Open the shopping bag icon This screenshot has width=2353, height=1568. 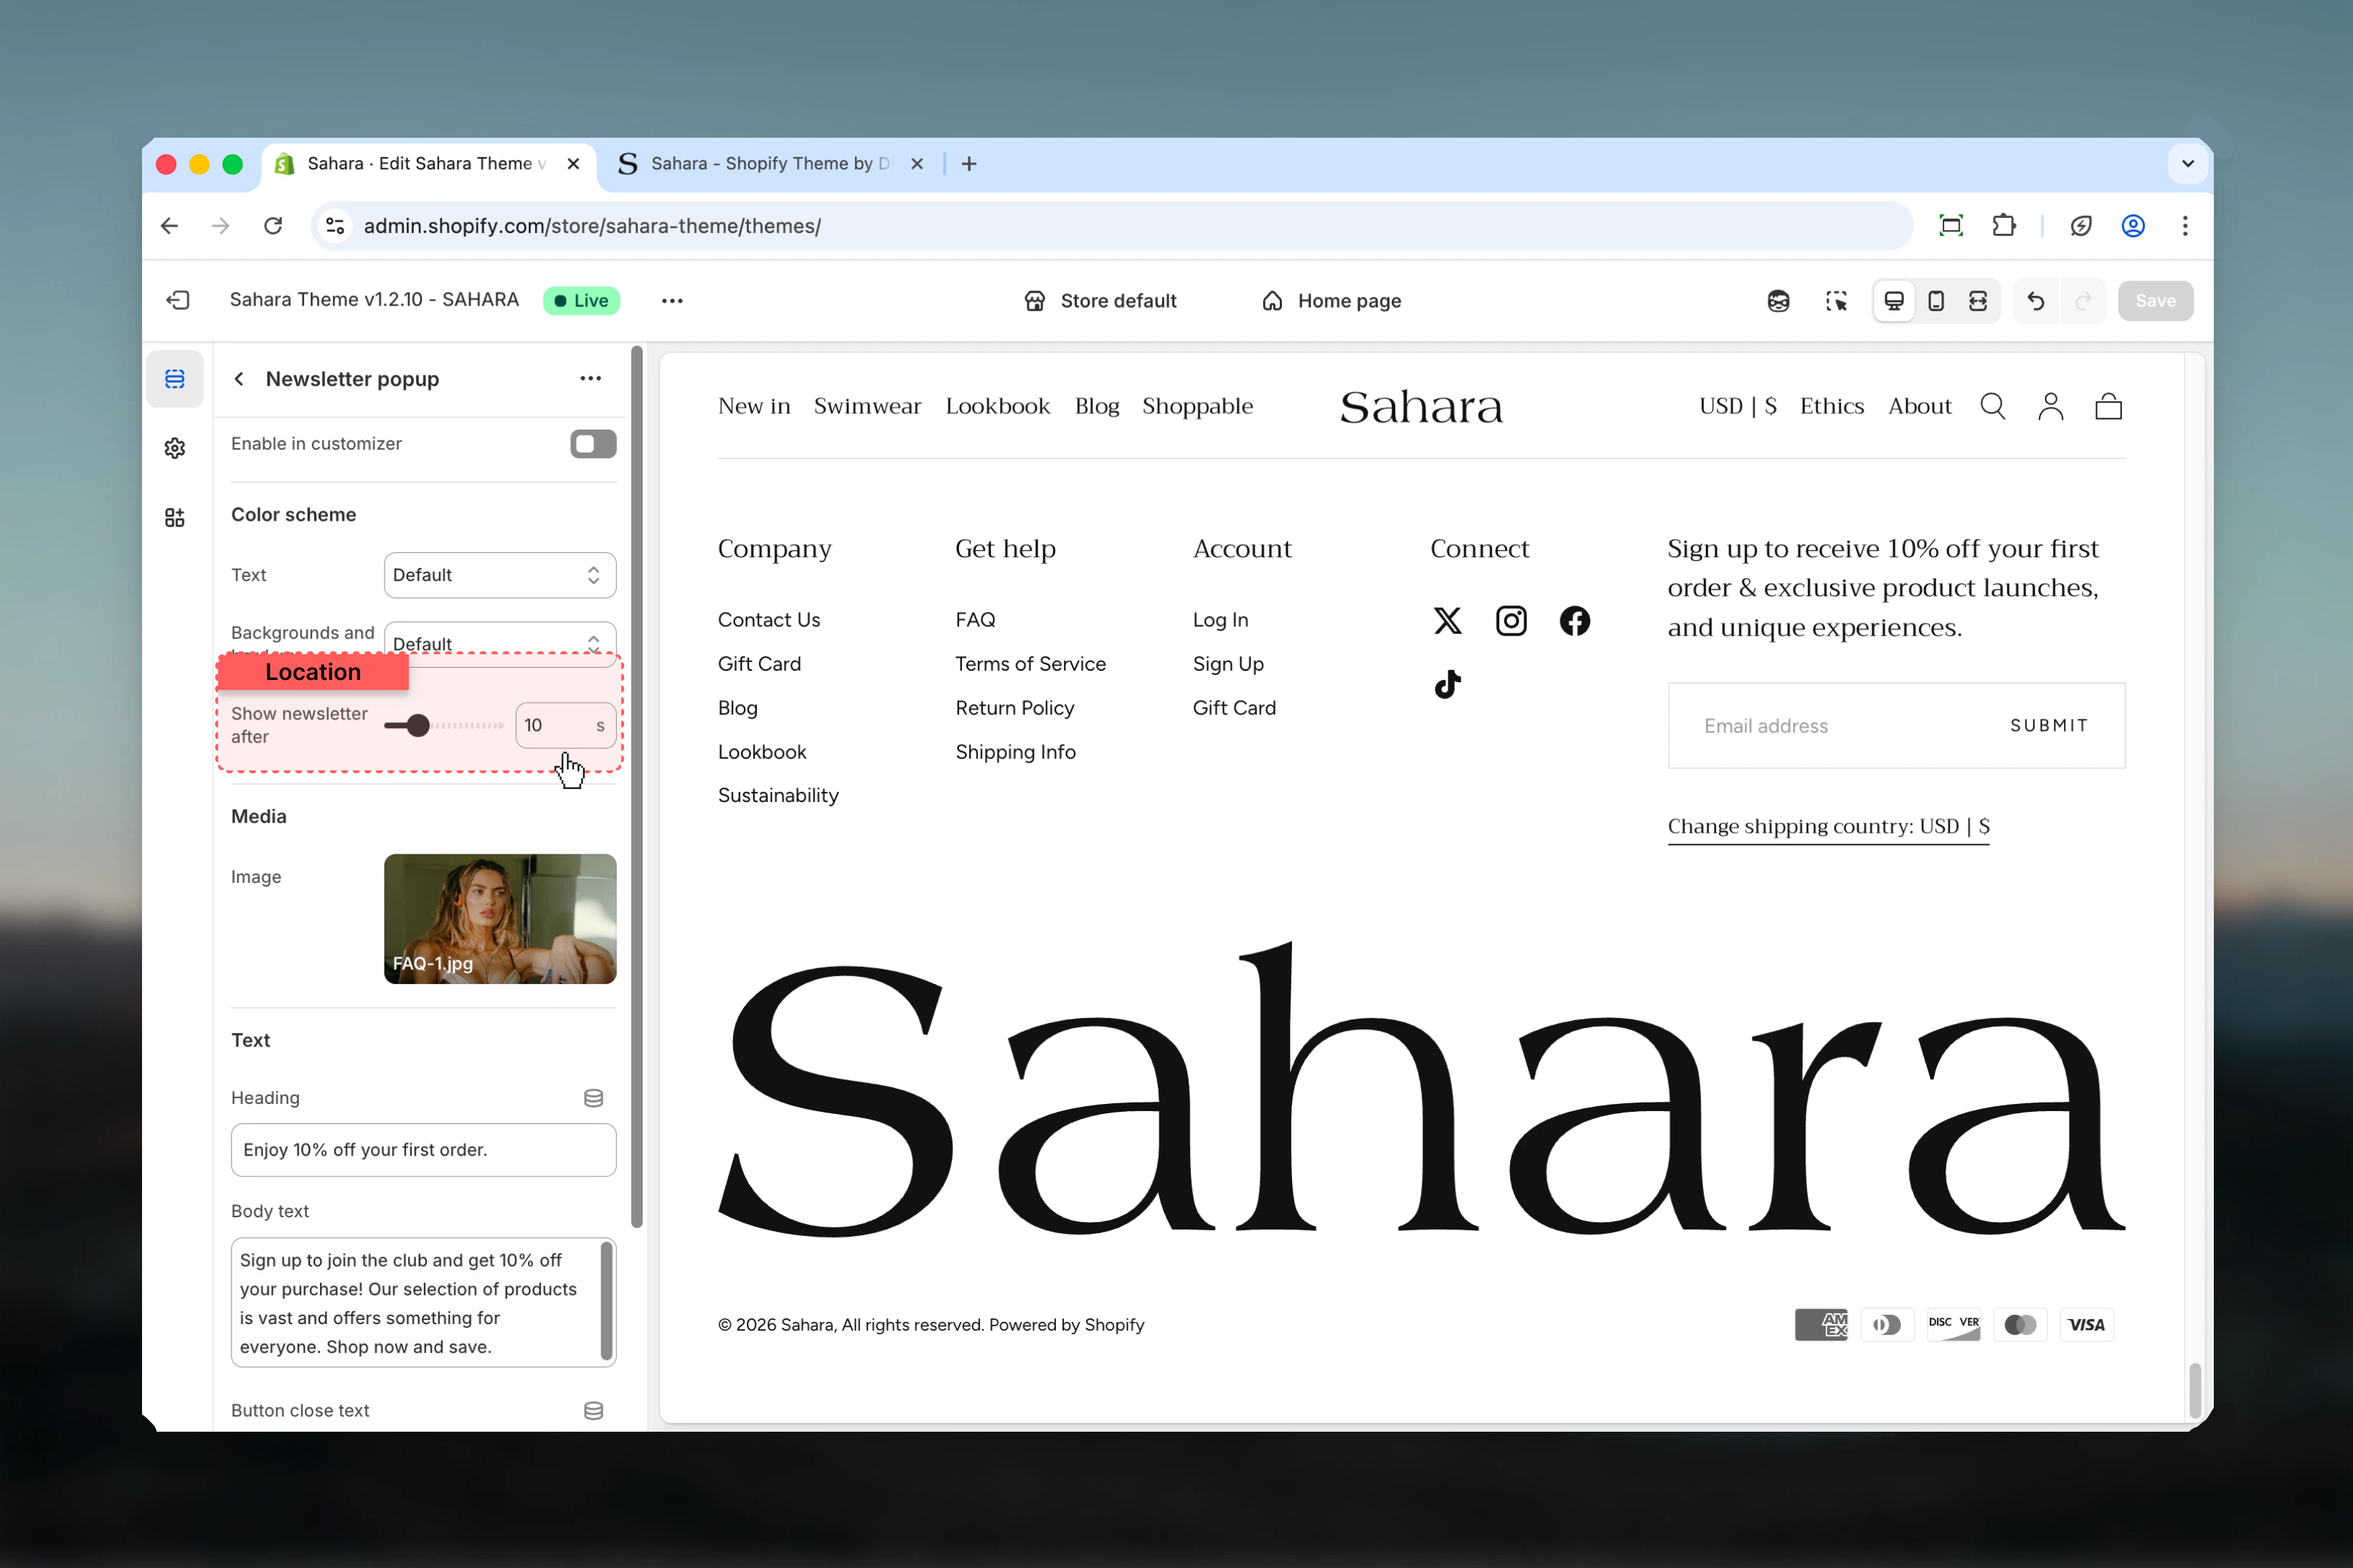(x=2109, y=406)
